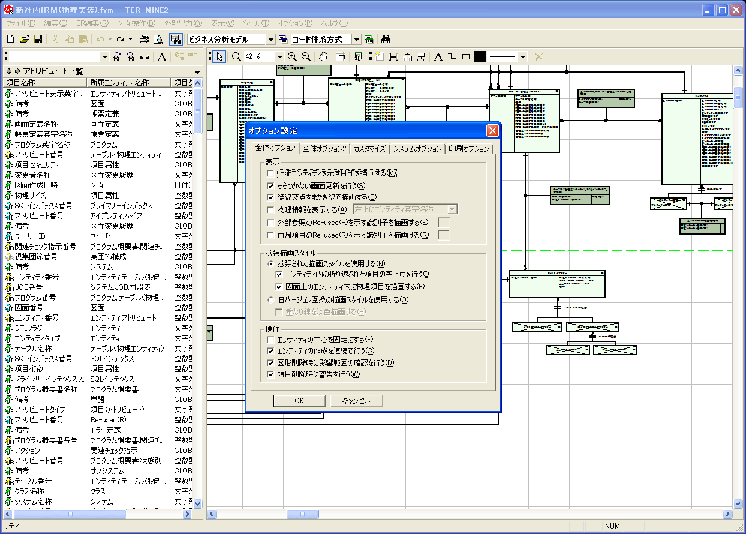
Task: Select the arrow pointer tool
Action: click(219, 56)
